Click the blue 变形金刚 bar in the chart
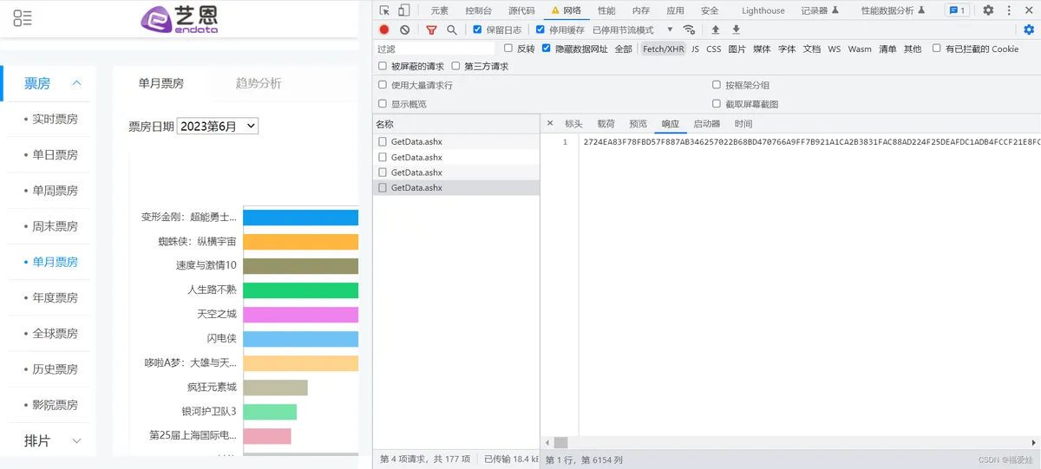1041x469 pixels. click(300, 218)
